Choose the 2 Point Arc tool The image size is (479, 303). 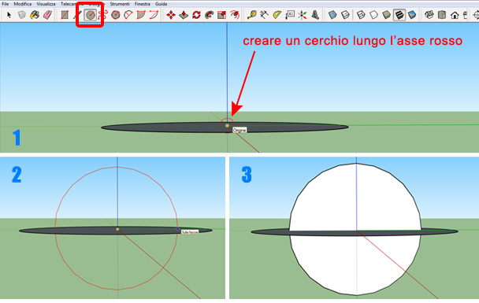tap(154, 15)
